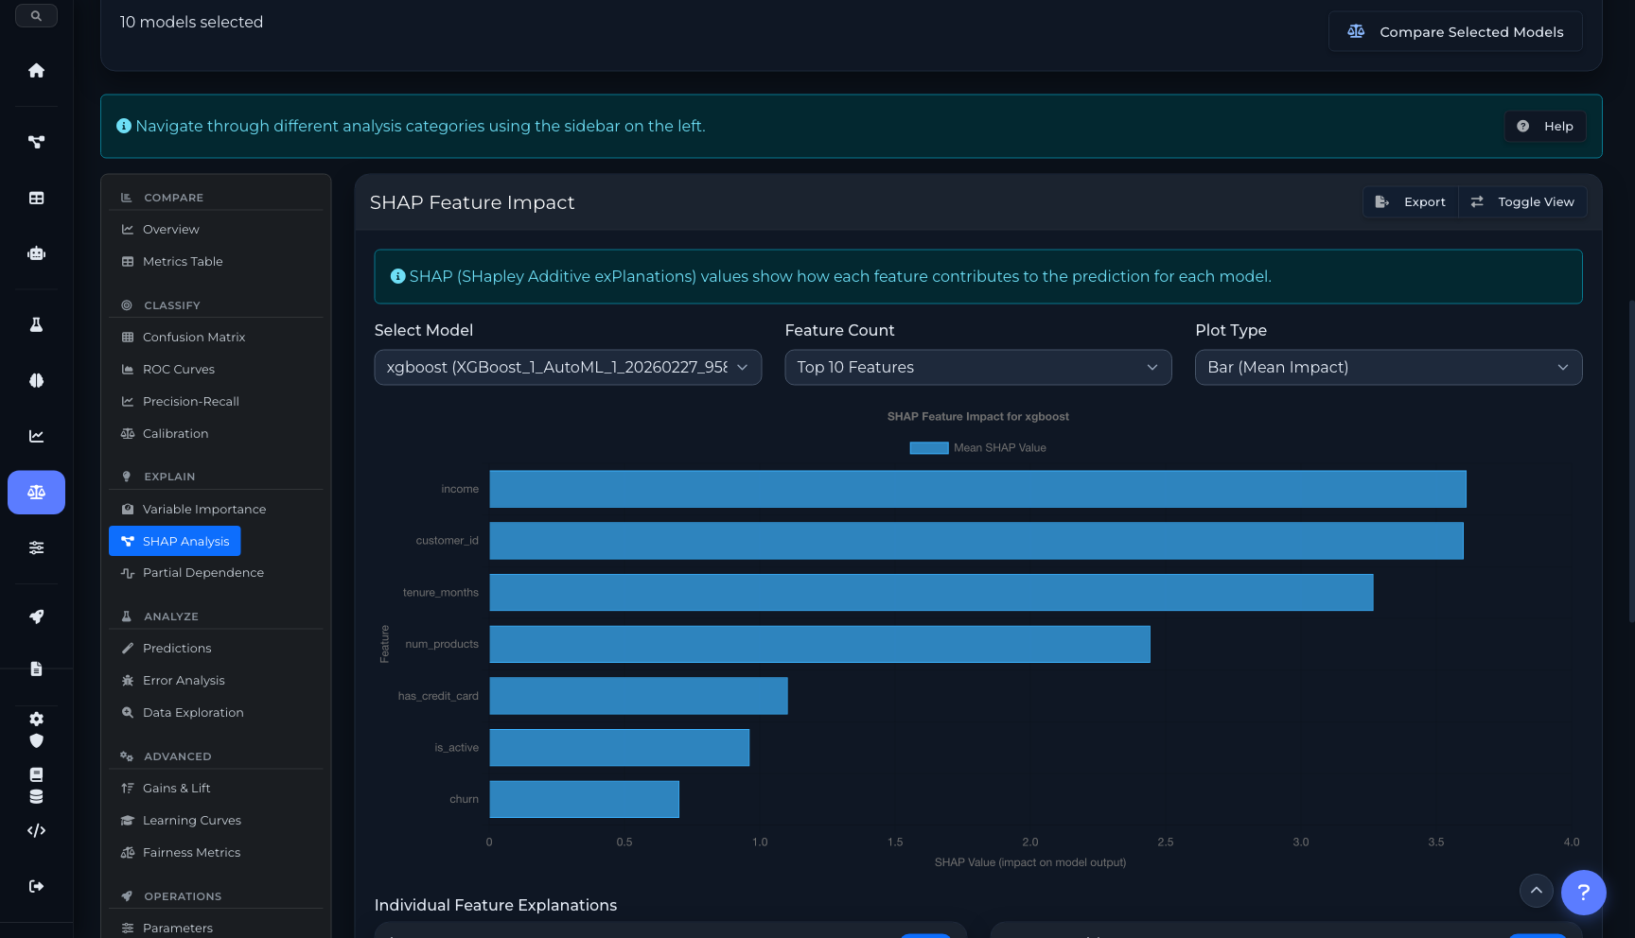Click the logout icon at the sidebar bottom
Screen dimensions: 1635x938
coord(36,886)
